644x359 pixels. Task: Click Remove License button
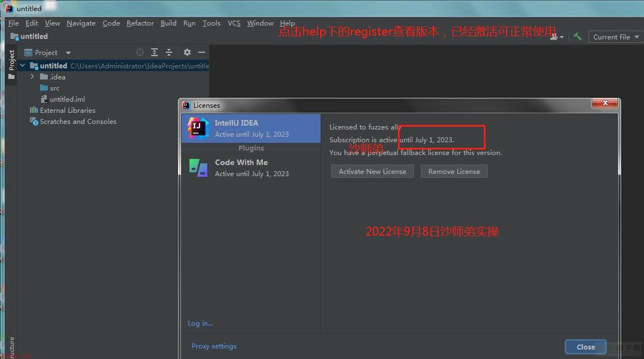pyautogui.click(x=454, y=171)
